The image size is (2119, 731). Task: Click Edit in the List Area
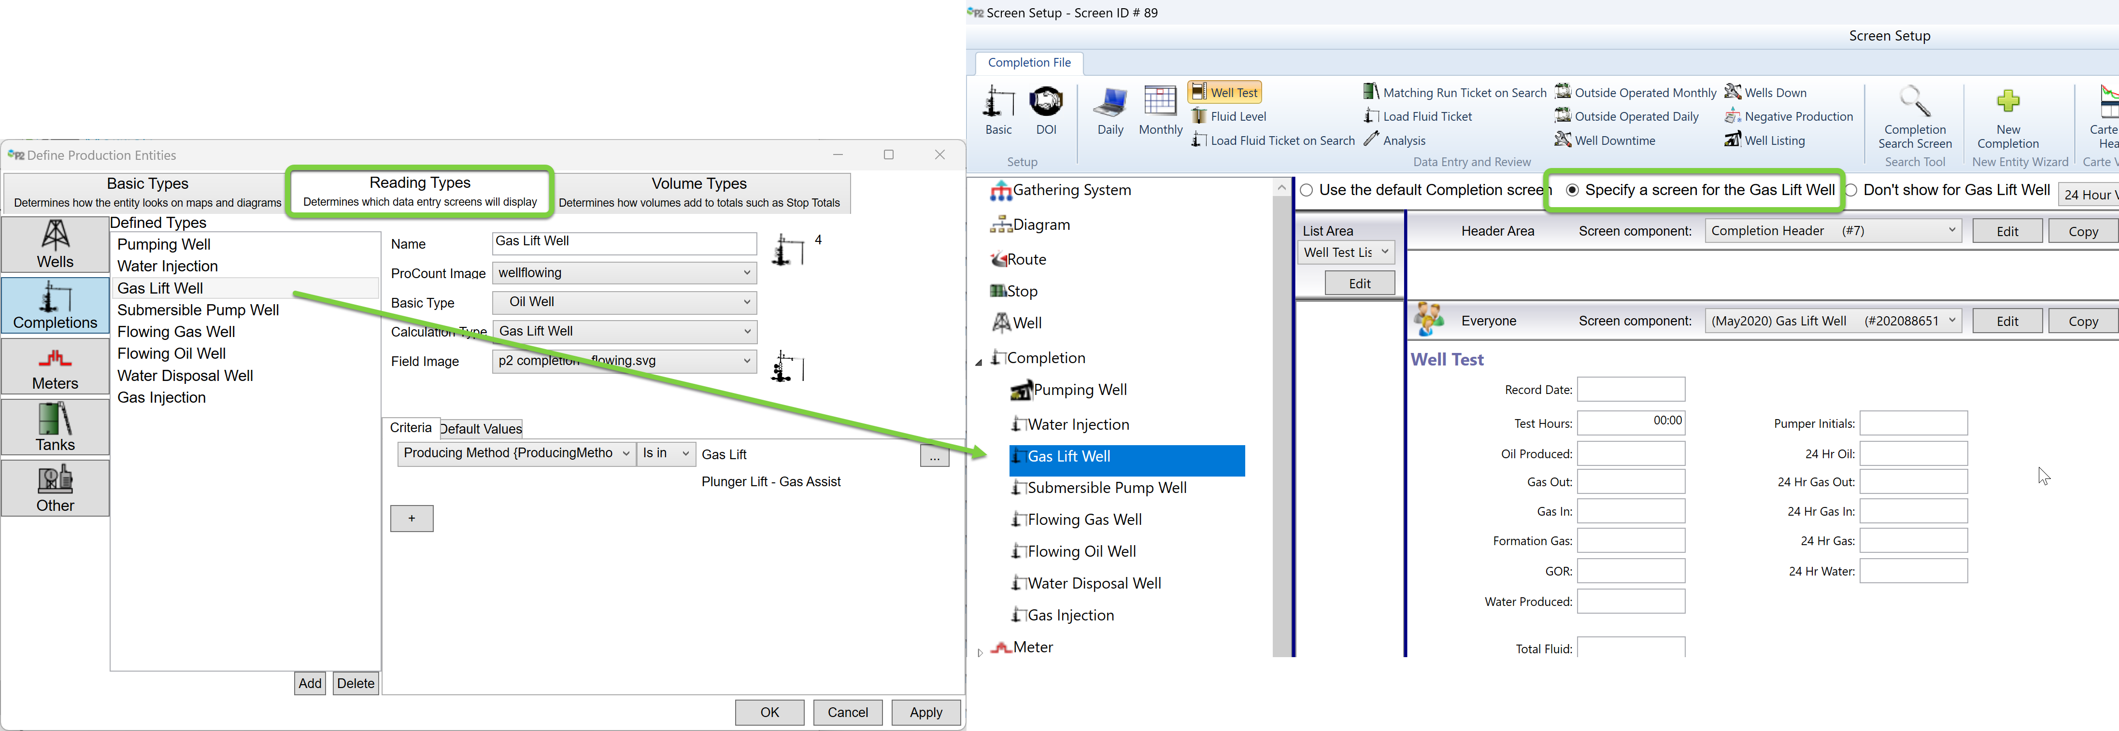[1359, 284]
